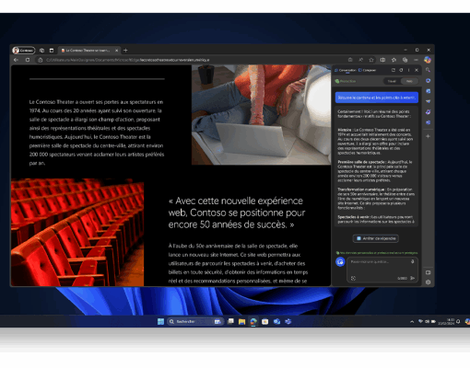The height and width of the screenshot is (368, 470).
Task: Open Task View on the taskbar
Action: click(230, 321)
